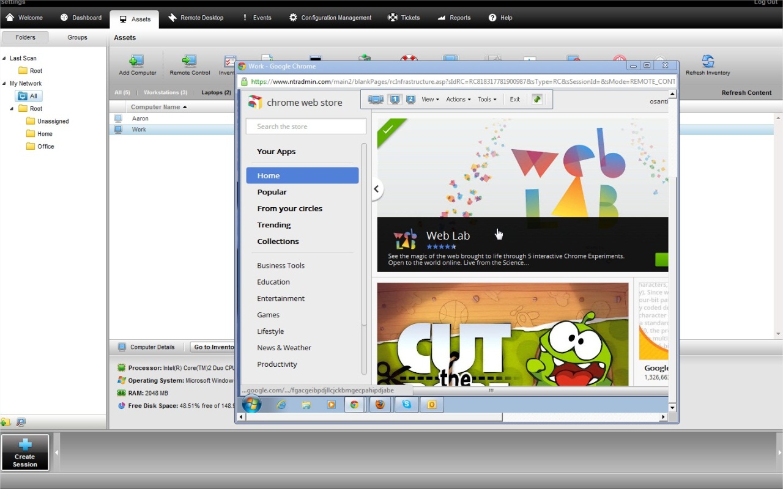Click the green pin icon on remote toolbar

click(537, 99)
